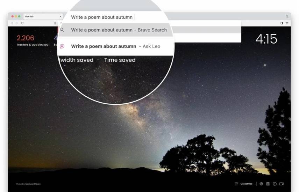Open Settings gear on new tab page
This screenshot has height=192, width=299.
tap(261, 184)
